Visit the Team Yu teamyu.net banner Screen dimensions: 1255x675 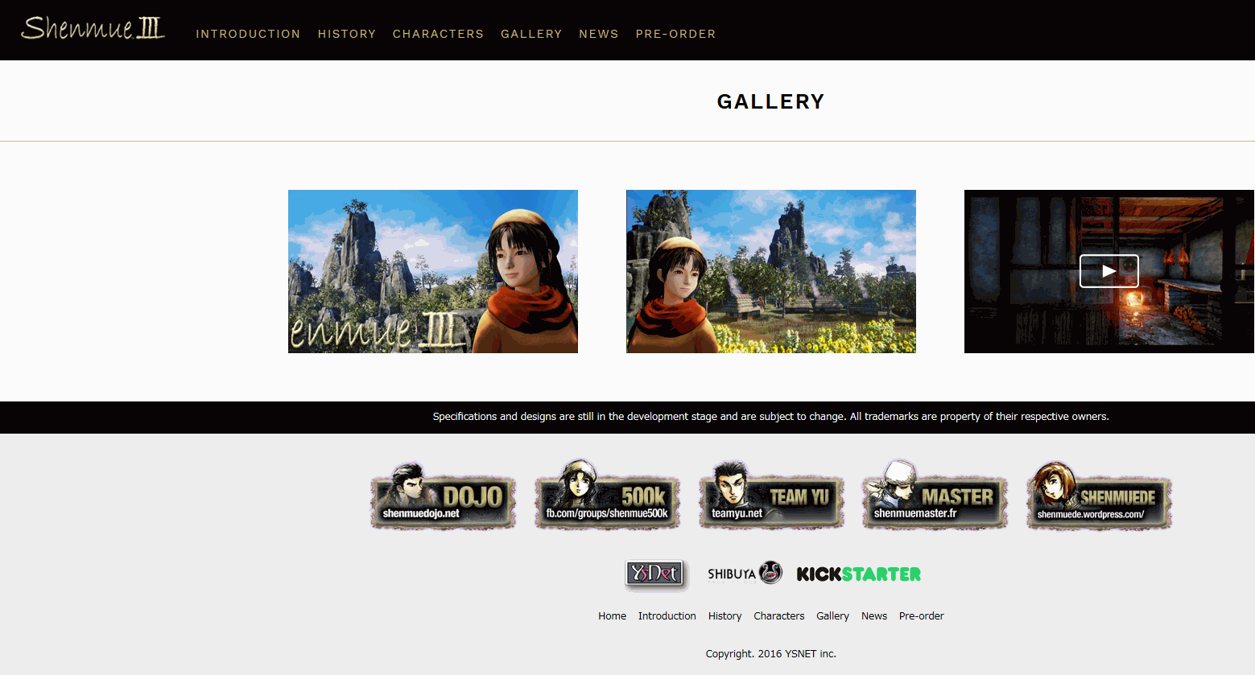[771, 496]
